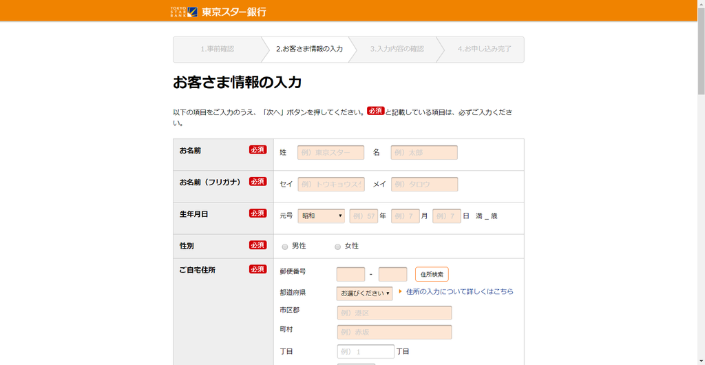
Task: Select step 2.お客さま情報の入力
Action: pyautogui.click(x=309, y=49)
